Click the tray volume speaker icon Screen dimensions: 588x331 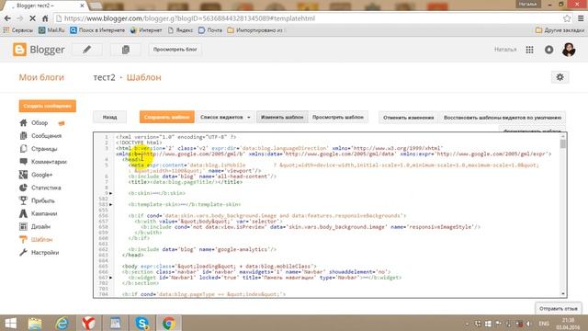[528, 324]
